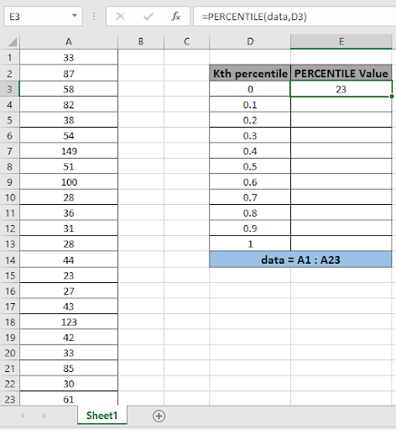Expand the Name Box dropdown arrow
Image resolution: width=396 pixels, height=430 pixels.
coord(75,15)
